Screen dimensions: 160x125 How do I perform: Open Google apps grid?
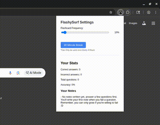[153, 23]
